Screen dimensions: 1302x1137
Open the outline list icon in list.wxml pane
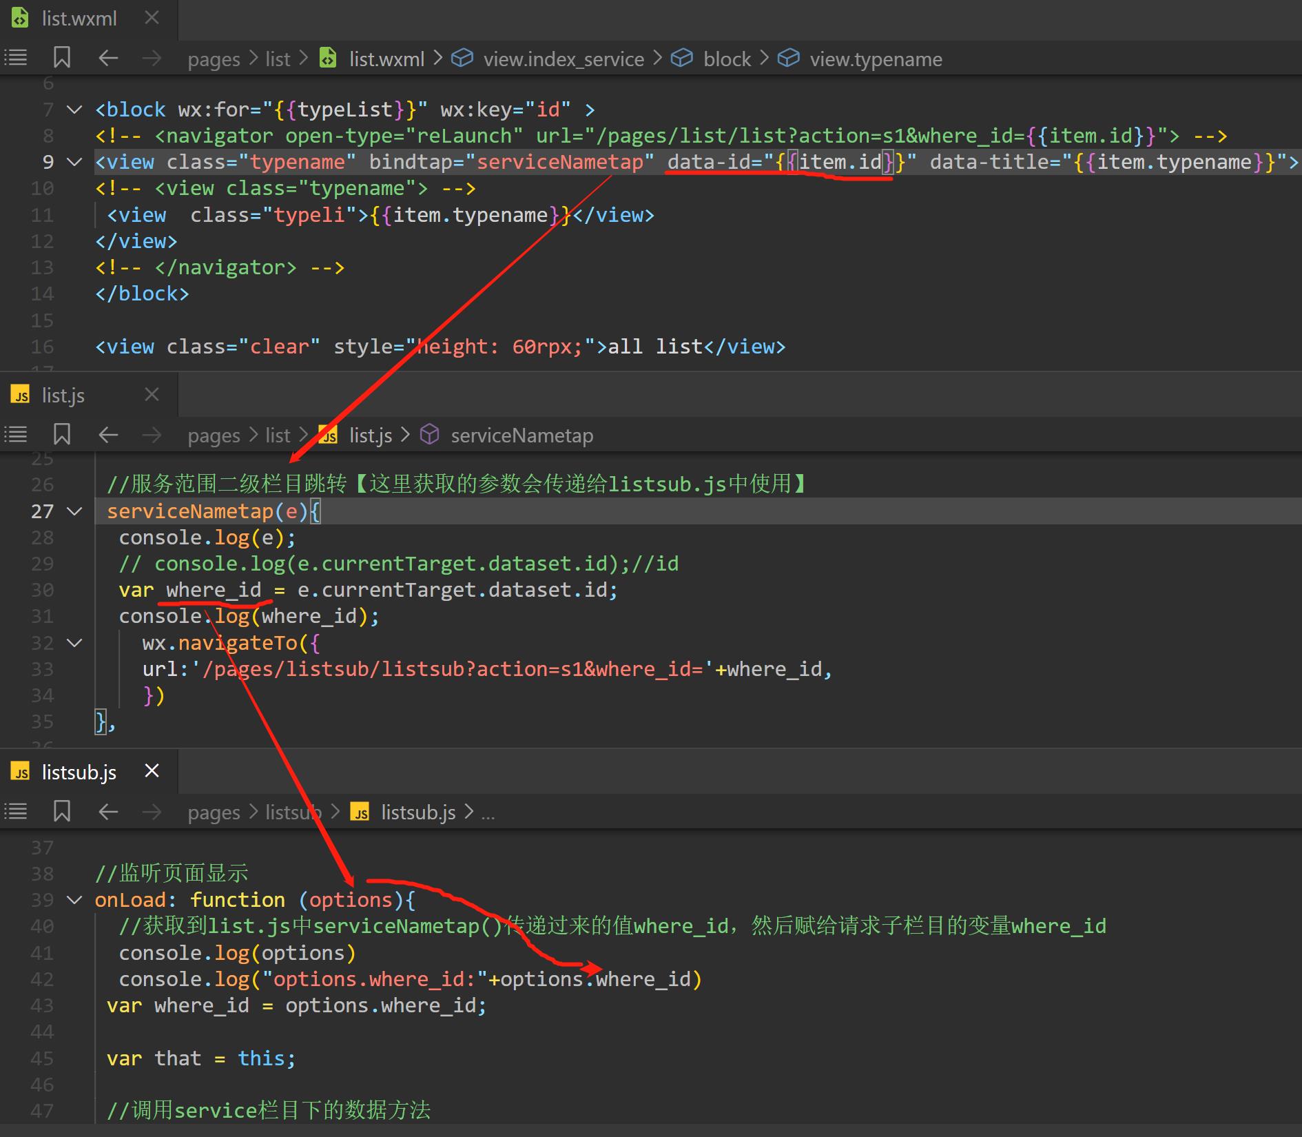click(x=16, y=58)
